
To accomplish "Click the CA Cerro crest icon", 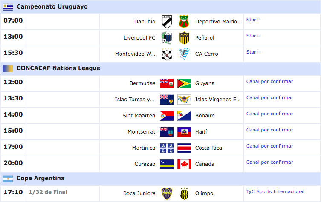I will (184, 54).
